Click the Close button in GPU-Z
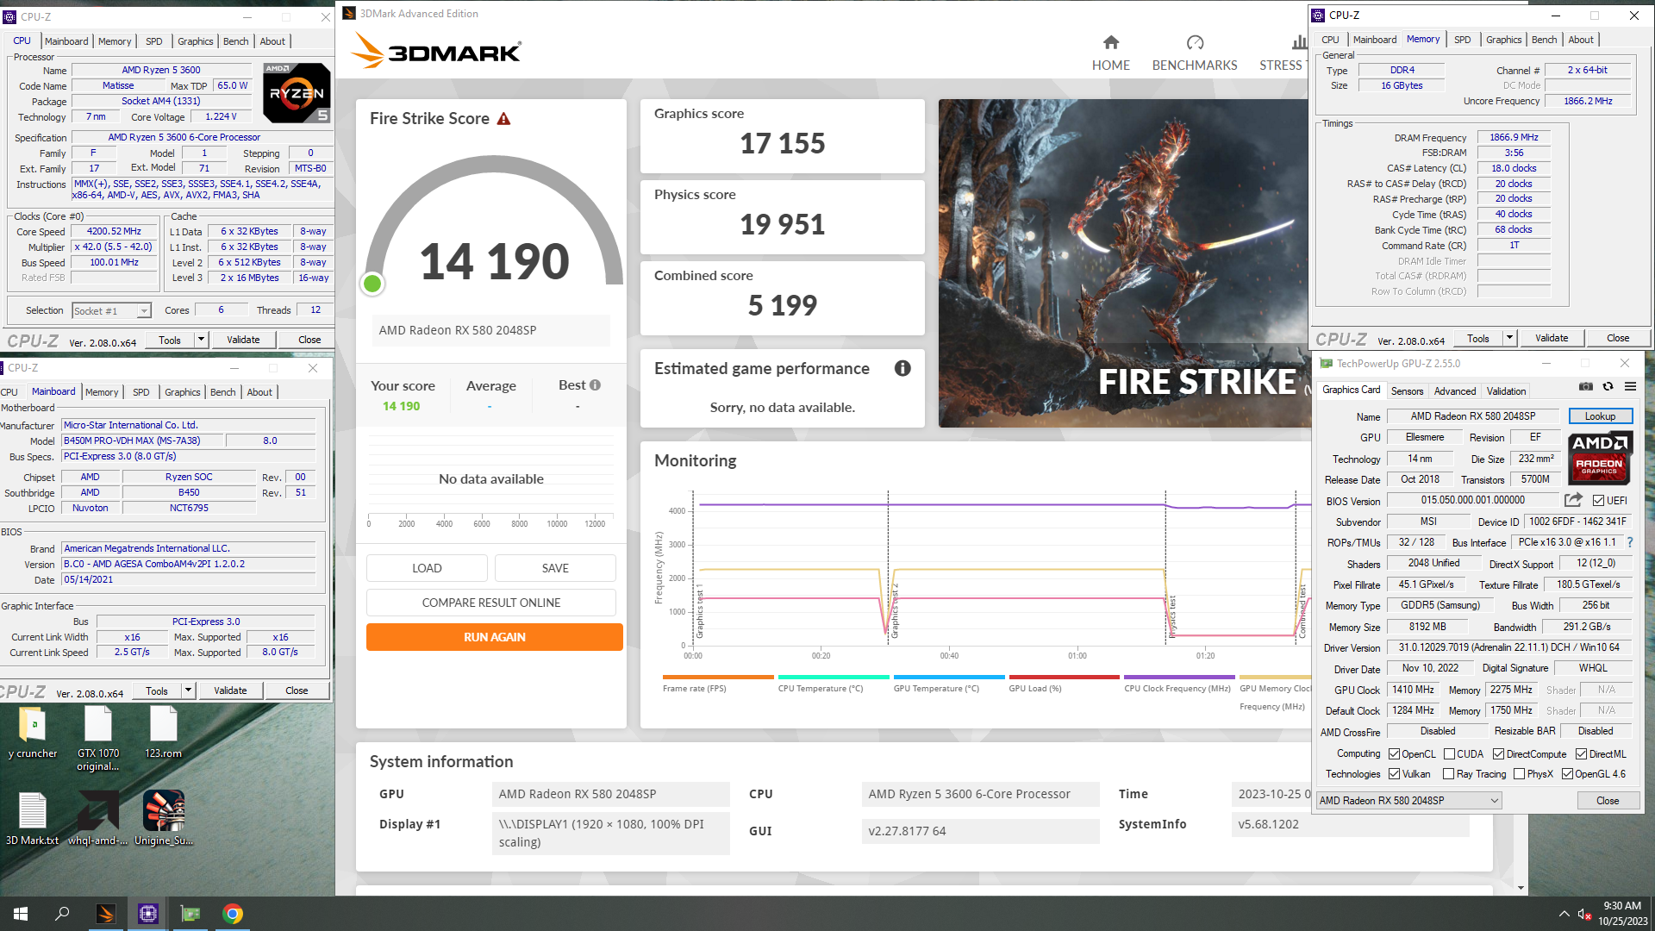This screenshot has width=1655, height=931. [1608, 800]
